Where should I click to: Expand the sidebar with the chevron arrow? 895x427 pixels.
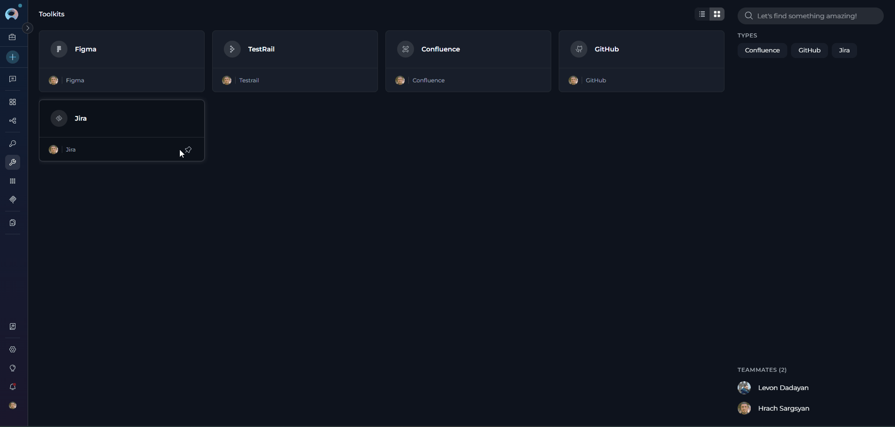(28, 28)
